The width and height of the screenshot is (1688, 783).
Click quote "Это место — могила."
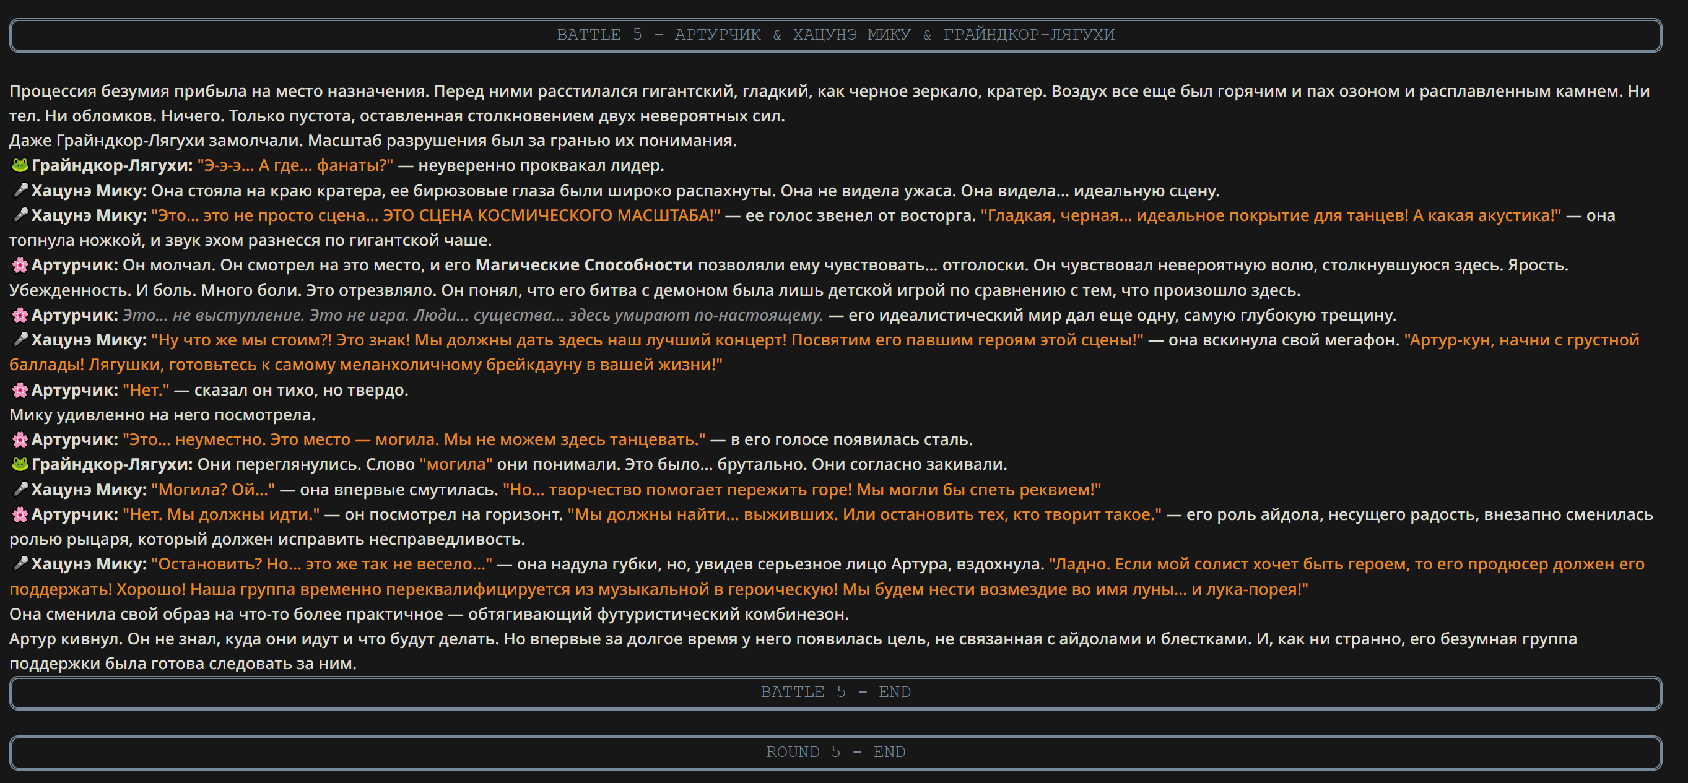355,439
